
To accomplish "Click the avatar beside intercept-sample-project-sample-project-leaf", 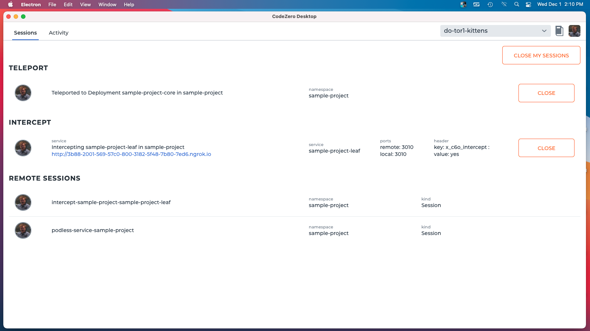I will [x=23, y=203].
